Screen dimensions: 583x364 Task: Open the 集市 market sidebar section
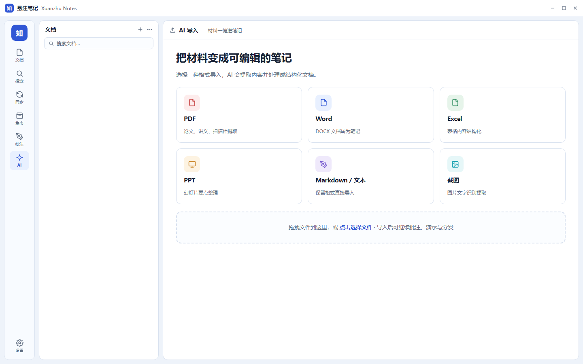[x=19, y=119]
